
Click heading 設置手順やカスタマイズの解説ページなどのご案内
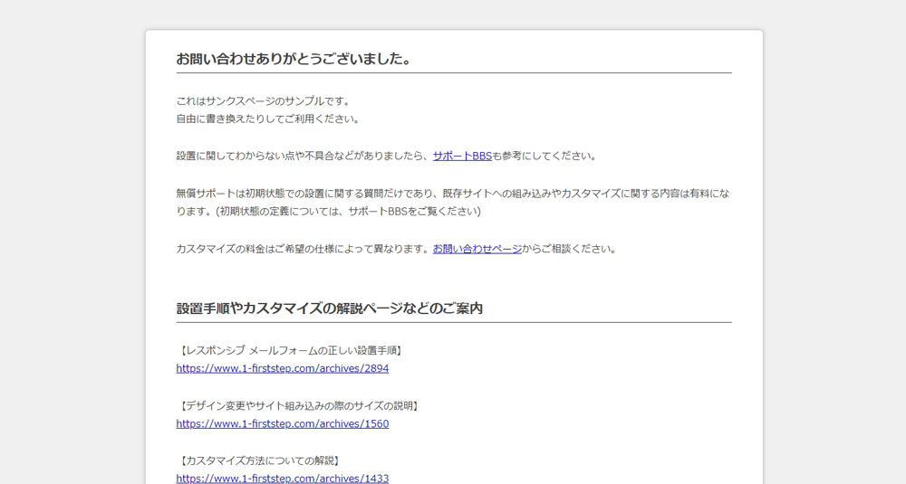point(330,308)
